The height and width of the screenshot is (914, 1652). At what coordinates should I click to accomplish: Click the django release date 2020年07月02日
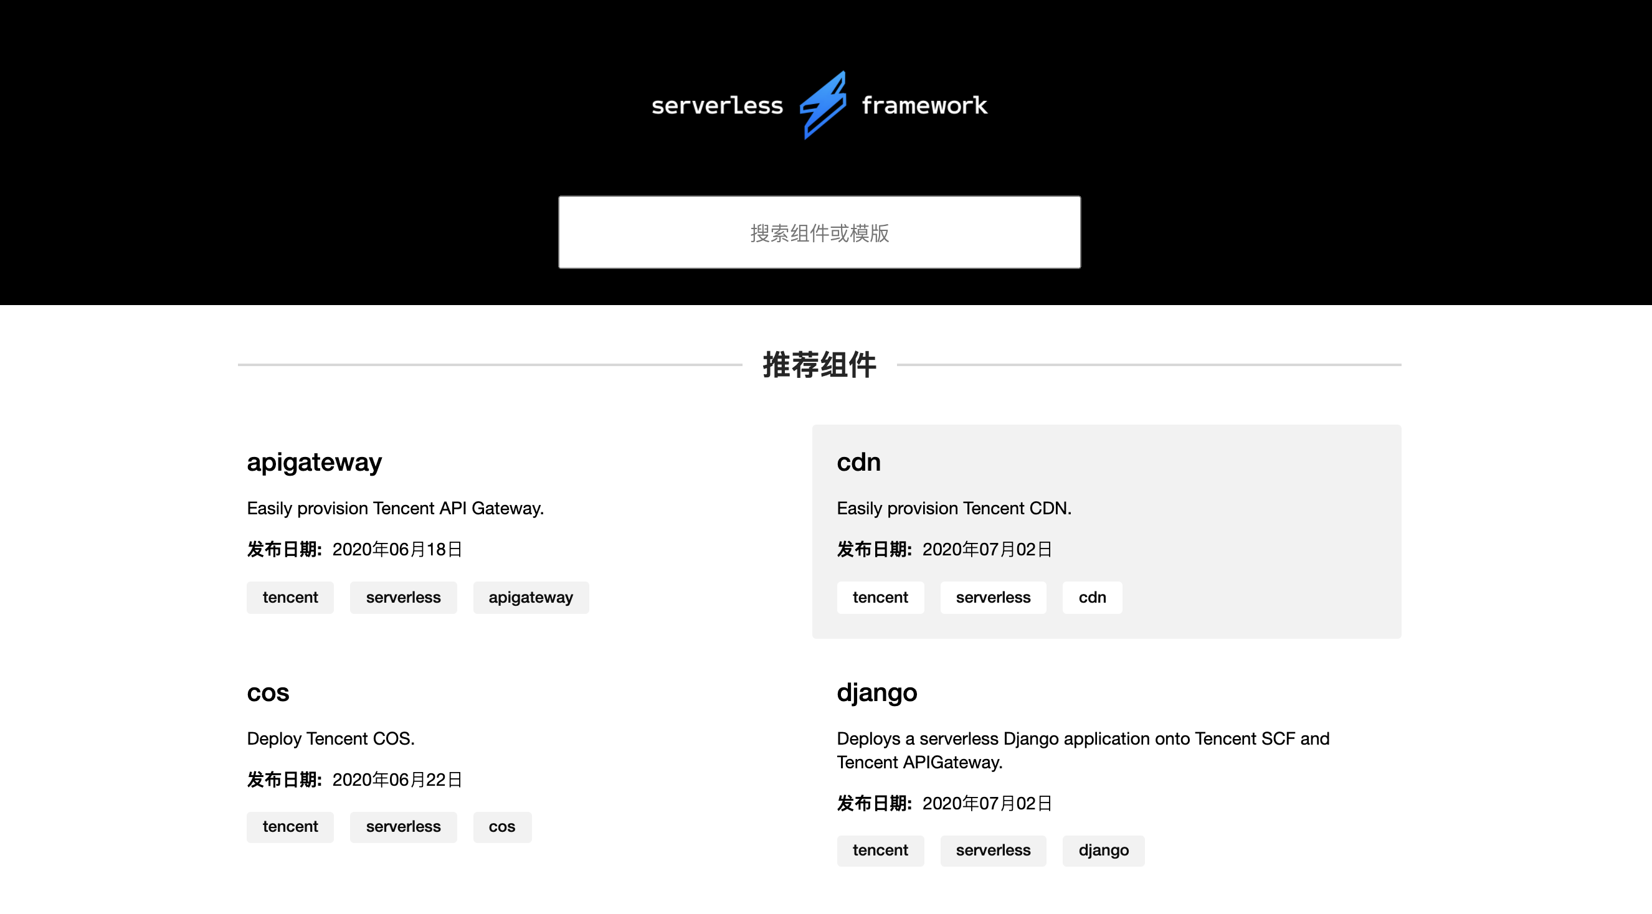[987, 803]
